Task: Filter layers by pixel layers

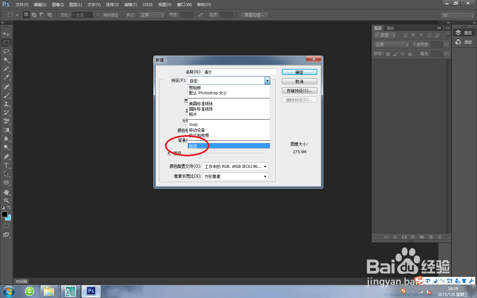Action: [x=405, y=35]
